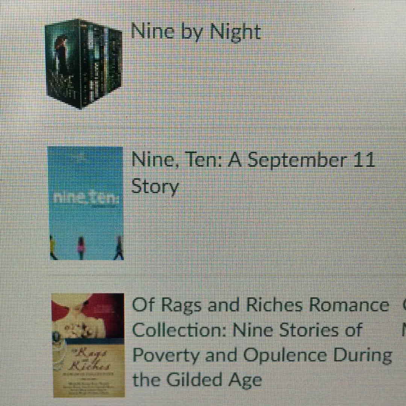The height and width of the screenshot is (406, 406).
Task: Click the "Poverty and Opulence During" line
Action: point(262,356)
